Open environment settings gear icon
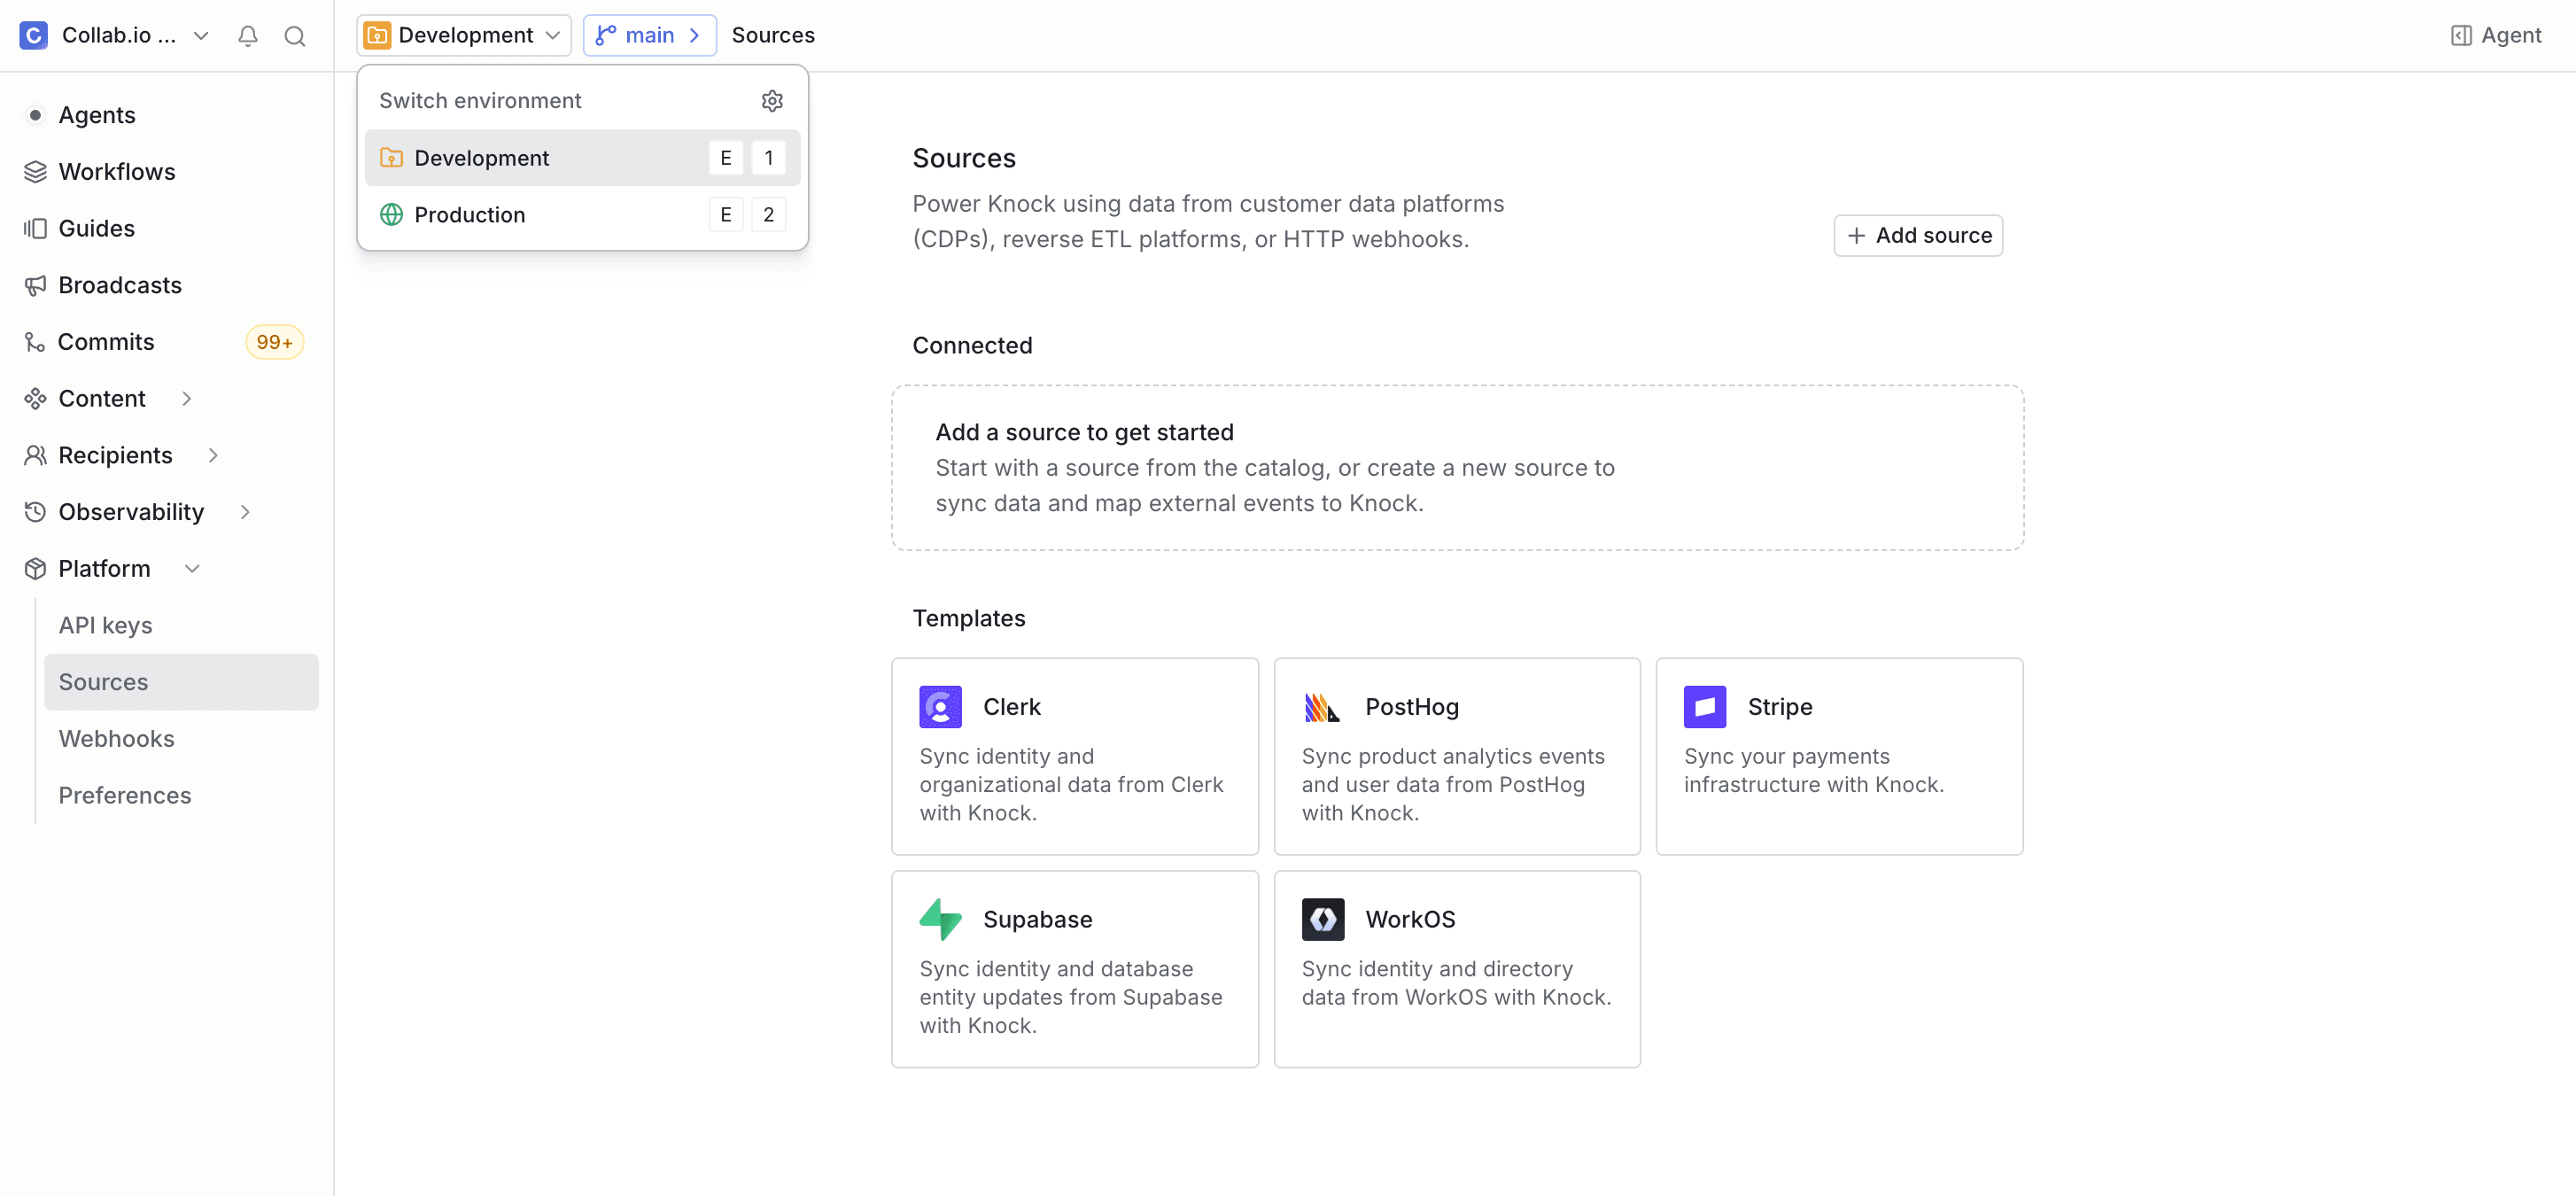 [x=772, y=101]
